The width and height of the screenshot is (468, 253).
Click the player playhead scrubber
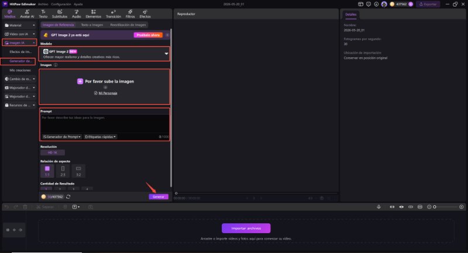[x=176, y=193]
